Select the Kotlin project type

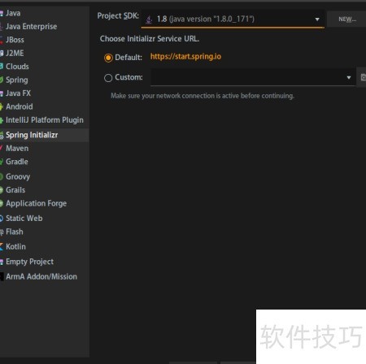[x=15, y=247]
